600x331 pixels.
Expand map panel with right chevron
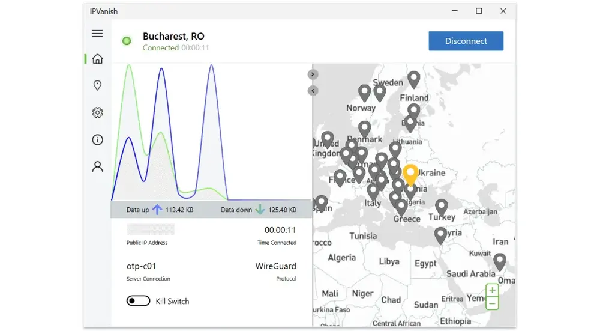coord(313,74)
